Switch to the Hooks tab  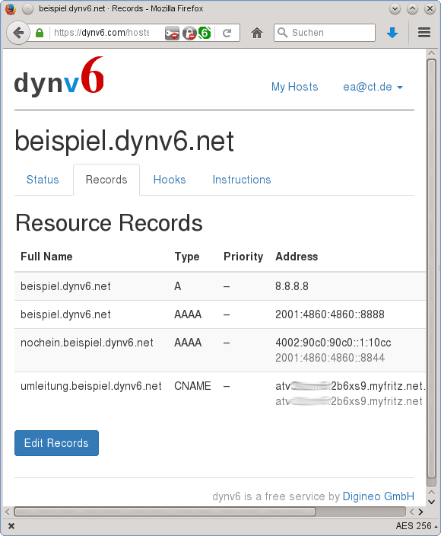point(170,180)
